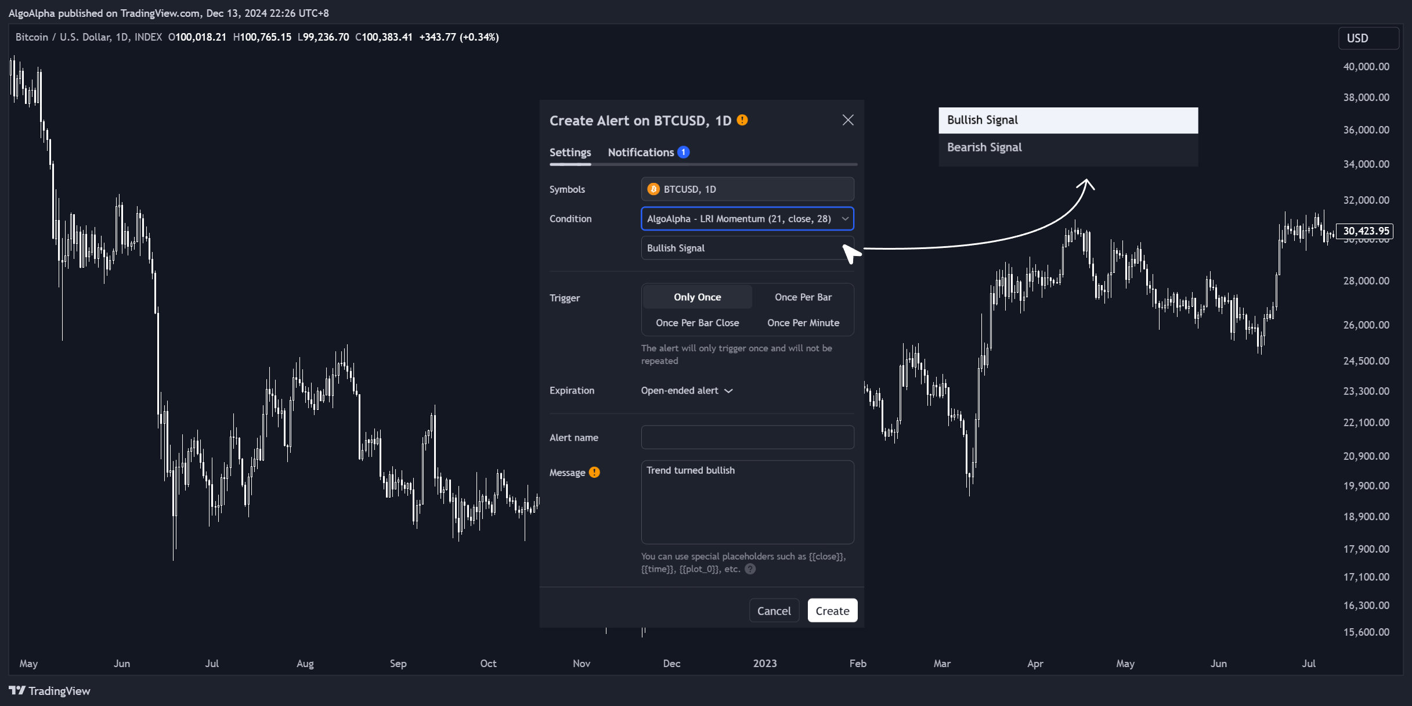Screen dimensions: 1412x706
Task: Click the blue notifications count badge
Action: [x=684, y=152]
